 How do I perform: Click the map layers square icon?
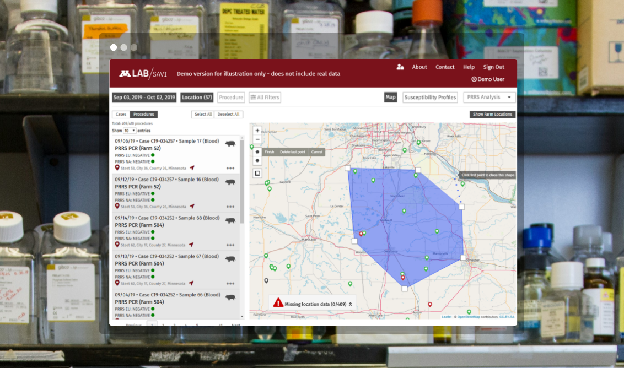click(x=257, y=173)
